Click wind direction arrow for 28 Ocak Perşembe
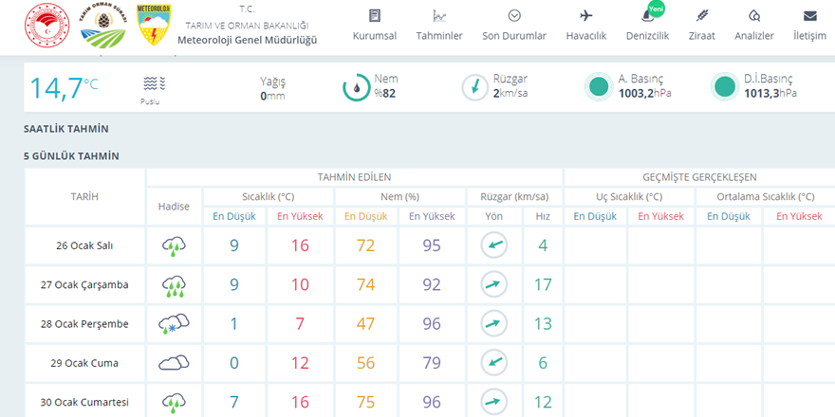This screenshot has height=417, width=835. 494,324
